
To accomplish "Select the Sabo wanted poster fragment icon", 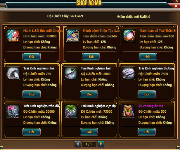I will click(x=73, y=36).
